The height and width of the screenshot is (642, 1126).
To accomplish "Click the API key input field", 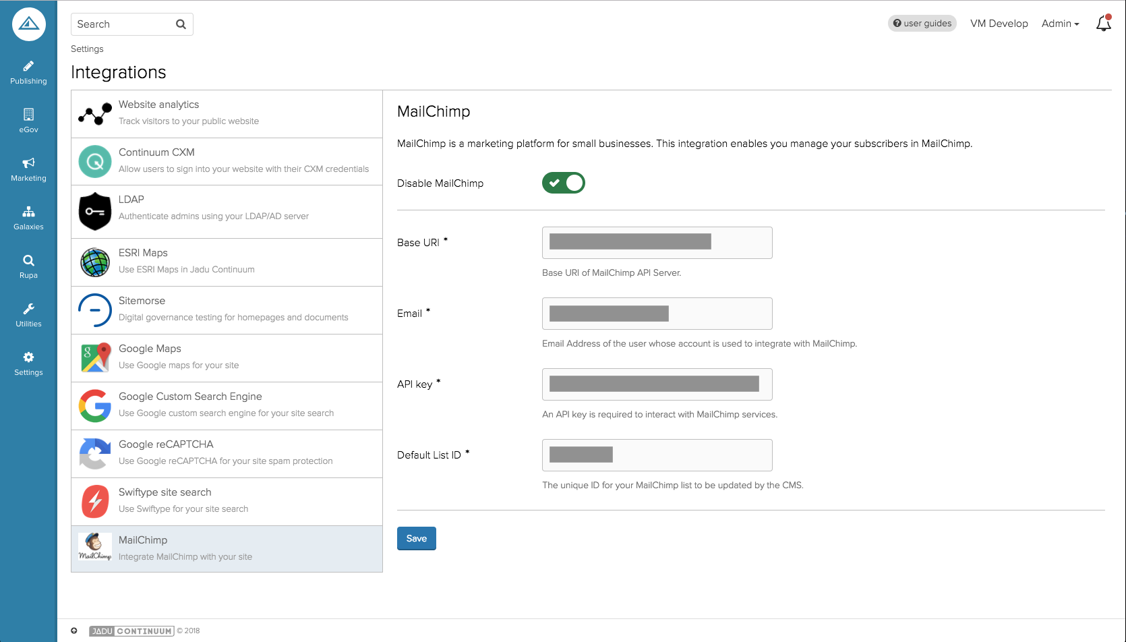I will (x=657, y=384).
